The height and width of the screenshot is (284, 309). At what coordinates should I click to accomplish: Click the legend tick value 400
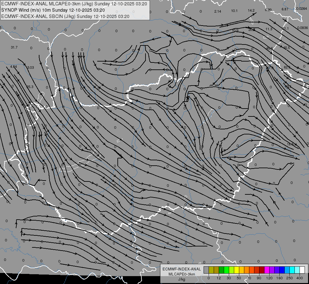coord(300,278)
